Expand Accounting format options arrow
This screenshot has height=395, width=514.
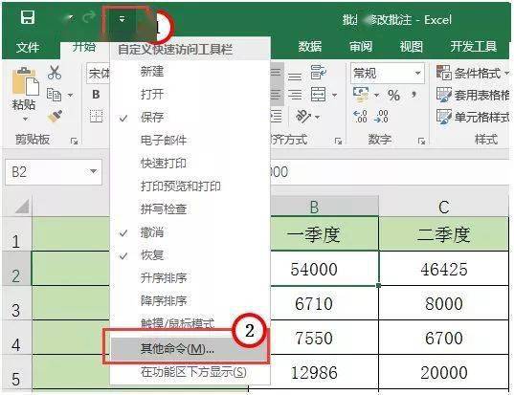click(x=376, y=96)
